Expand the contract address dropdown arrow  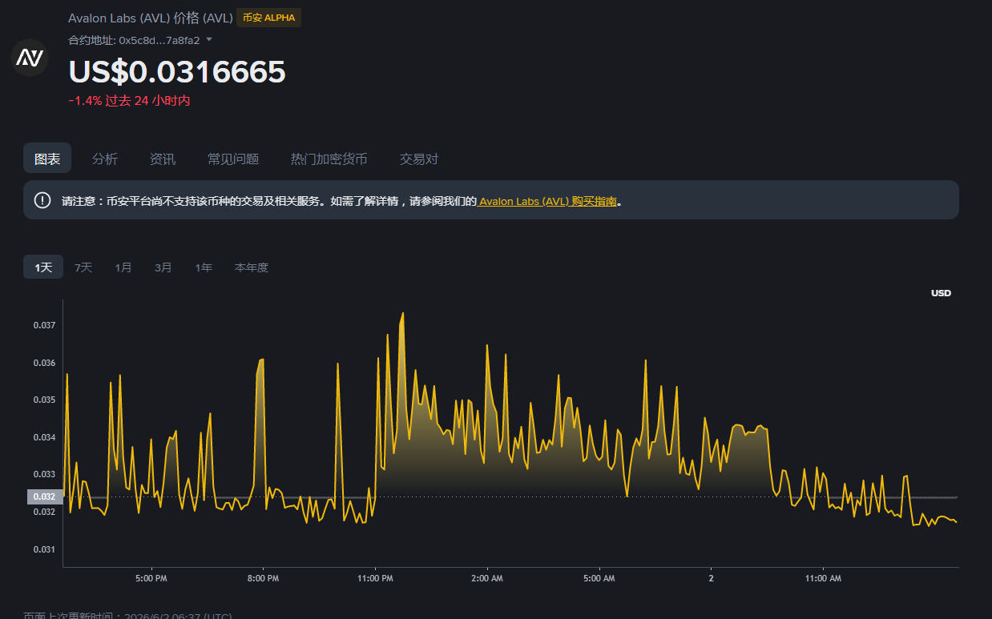pyautogui.click(x=209, y=39)
